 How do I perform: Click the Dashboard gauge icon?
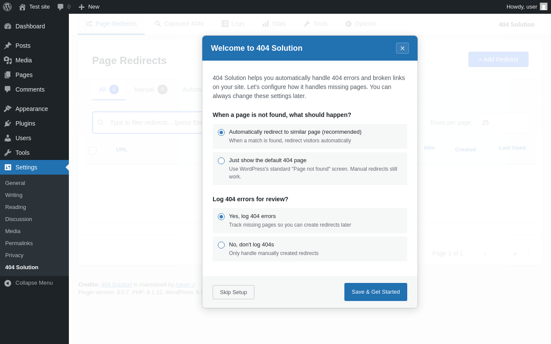tap(8, 26)
